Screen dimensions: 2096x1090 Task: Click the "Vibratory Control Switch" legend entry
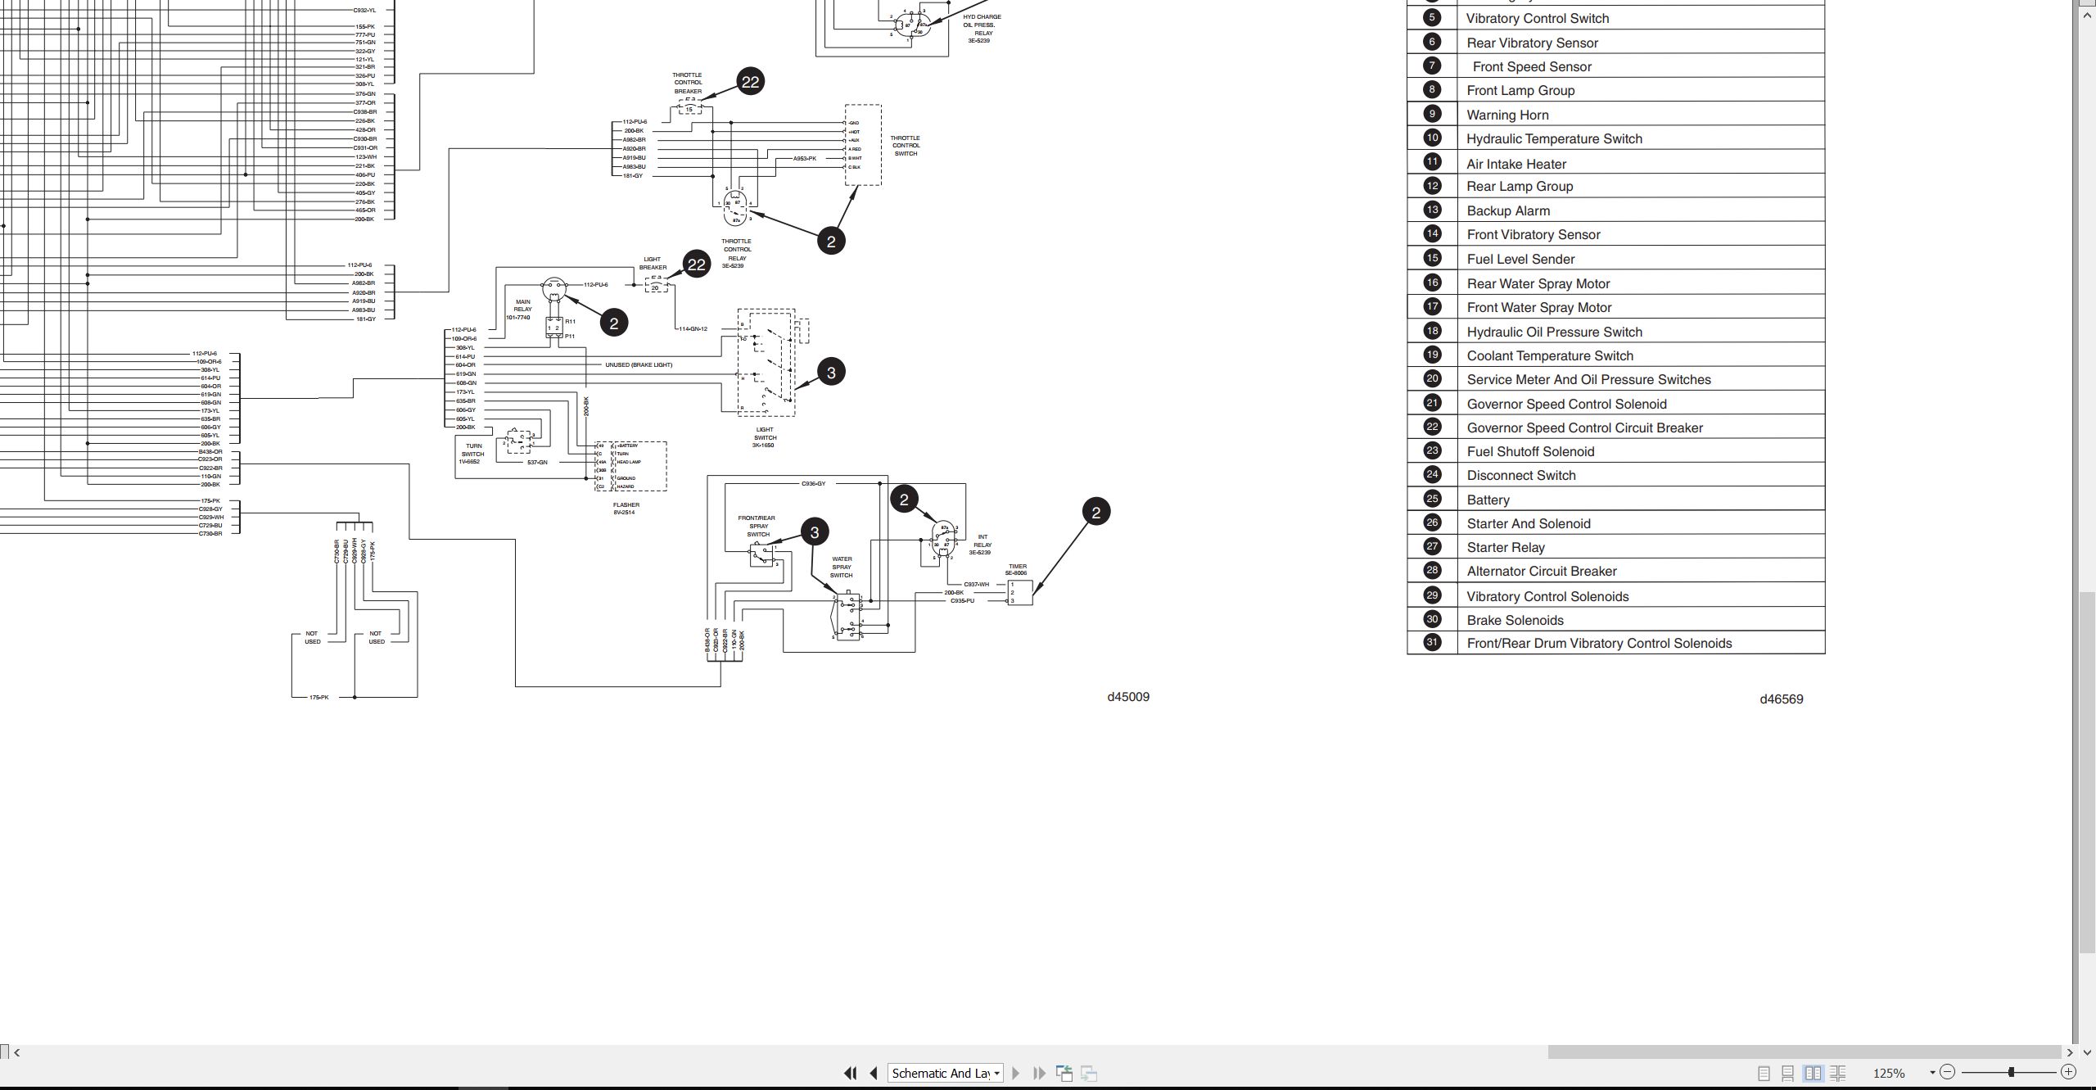click(x=1538, y=18)
